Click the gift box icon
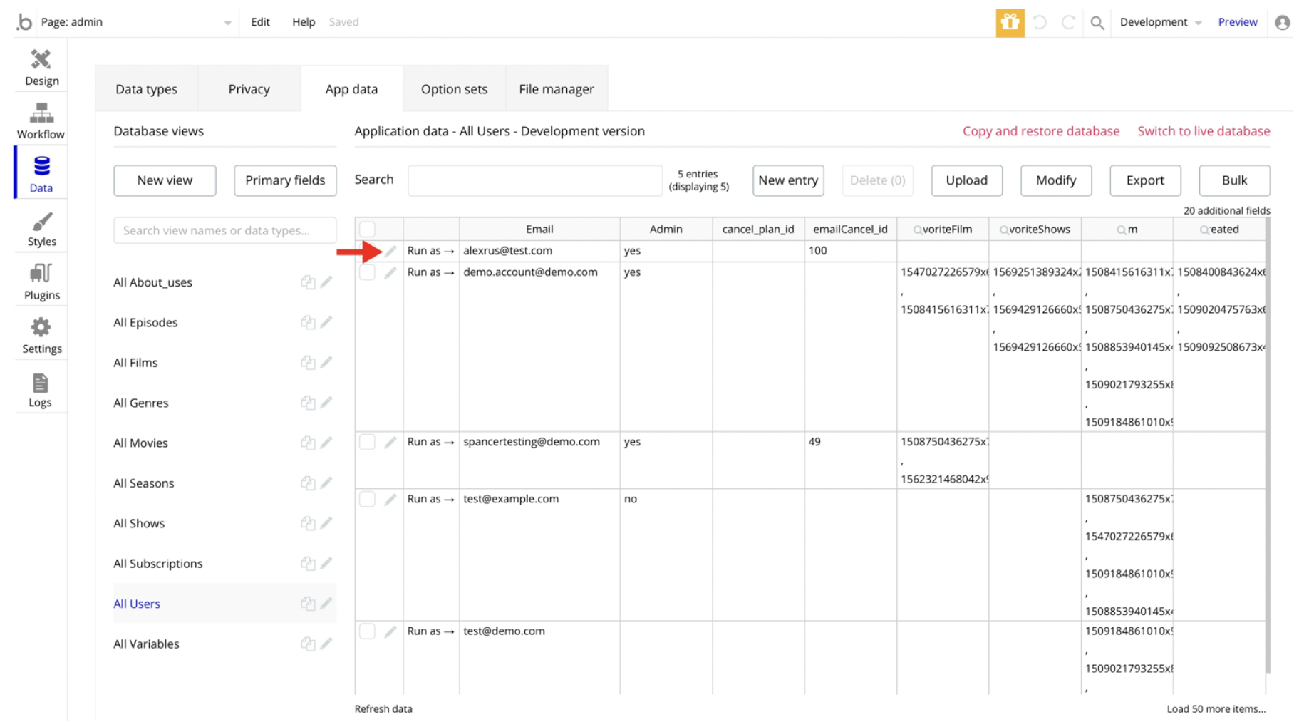Image resolution: width=1304 pixels, height=727 pixels. tap(1010, 22)
